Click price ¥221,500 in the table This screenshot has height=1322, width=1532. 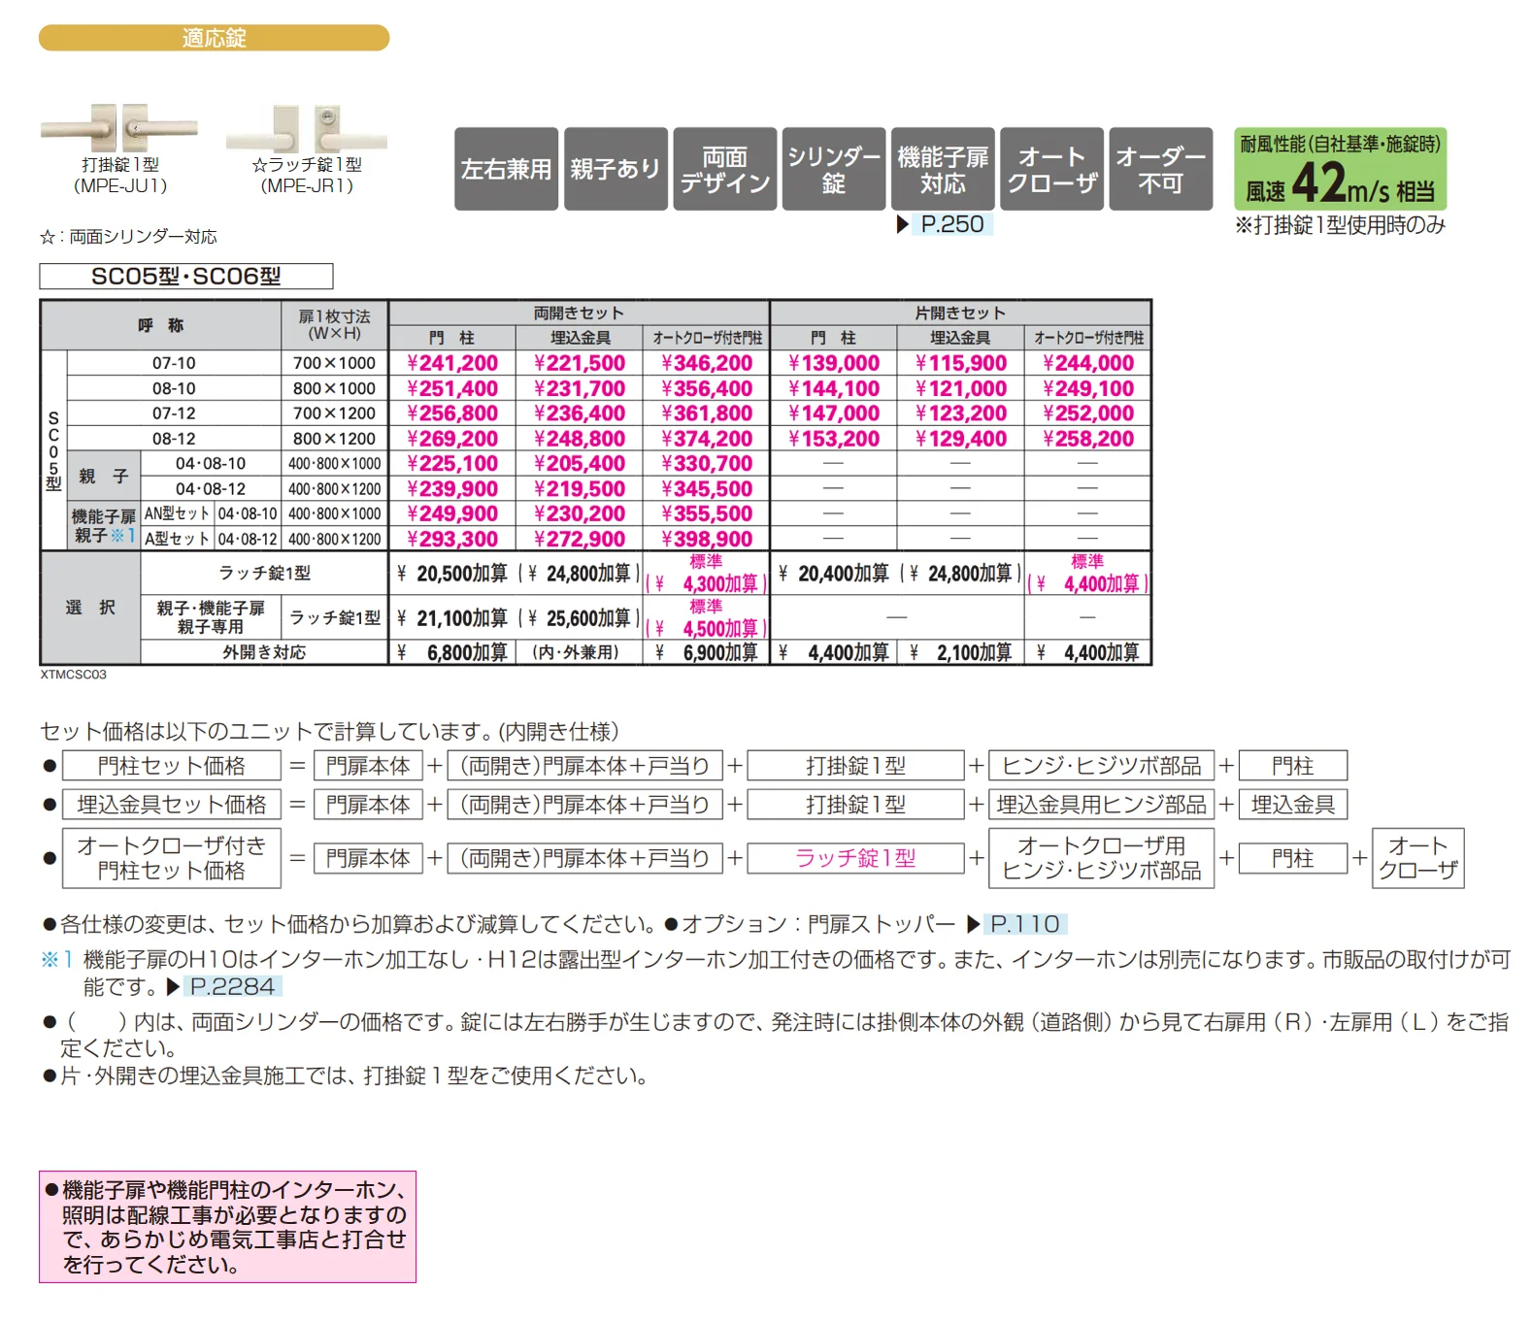click(x=580, y=363)
